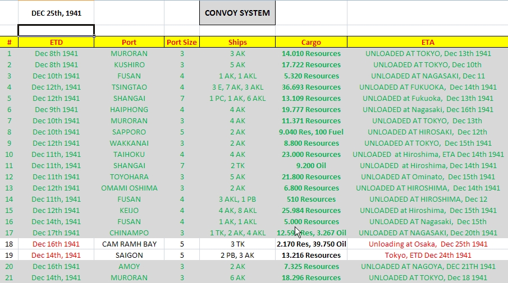Click the # column header
Viewport: 508px width, 283px height.
click(9, 42)
